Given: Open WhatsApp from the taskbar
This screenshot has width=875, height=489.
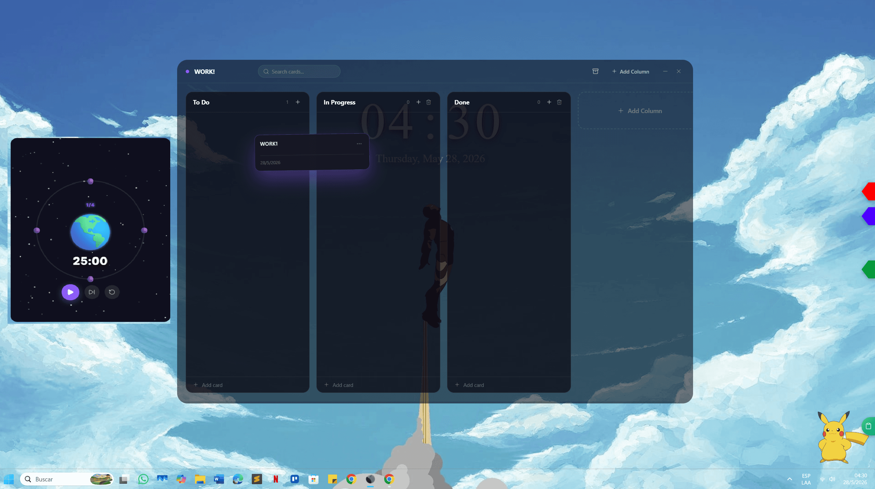Looking at the screenshot, I should click(143, 479).
